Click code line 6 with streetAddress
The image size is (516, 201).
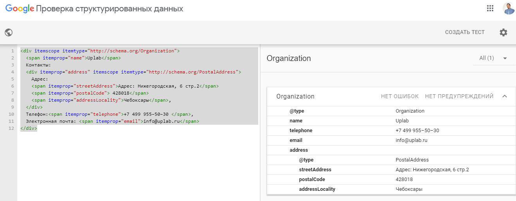pos(125,86)
